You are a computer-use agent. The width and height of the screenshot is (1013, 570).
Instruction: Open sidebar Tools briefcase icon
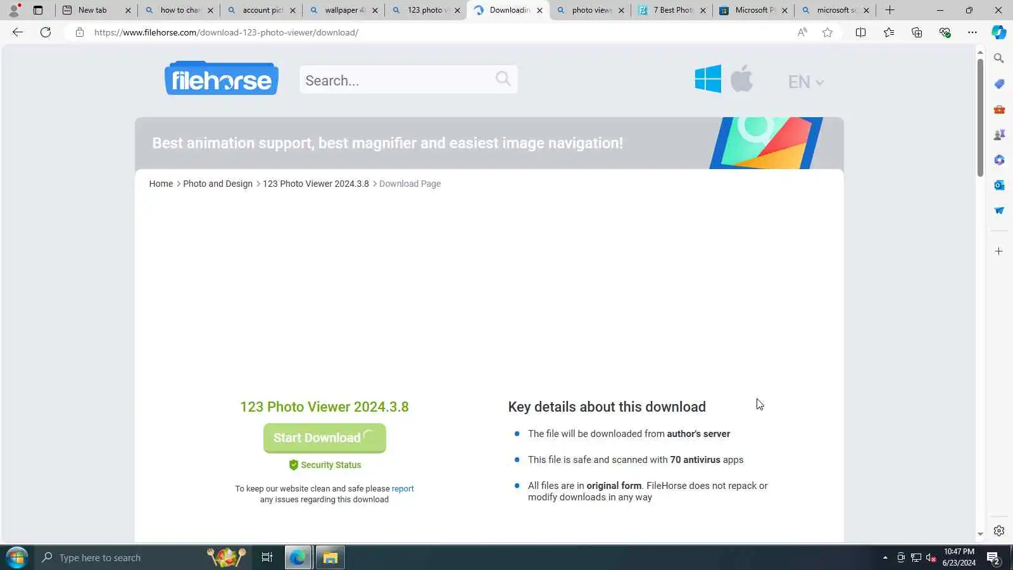999,109
